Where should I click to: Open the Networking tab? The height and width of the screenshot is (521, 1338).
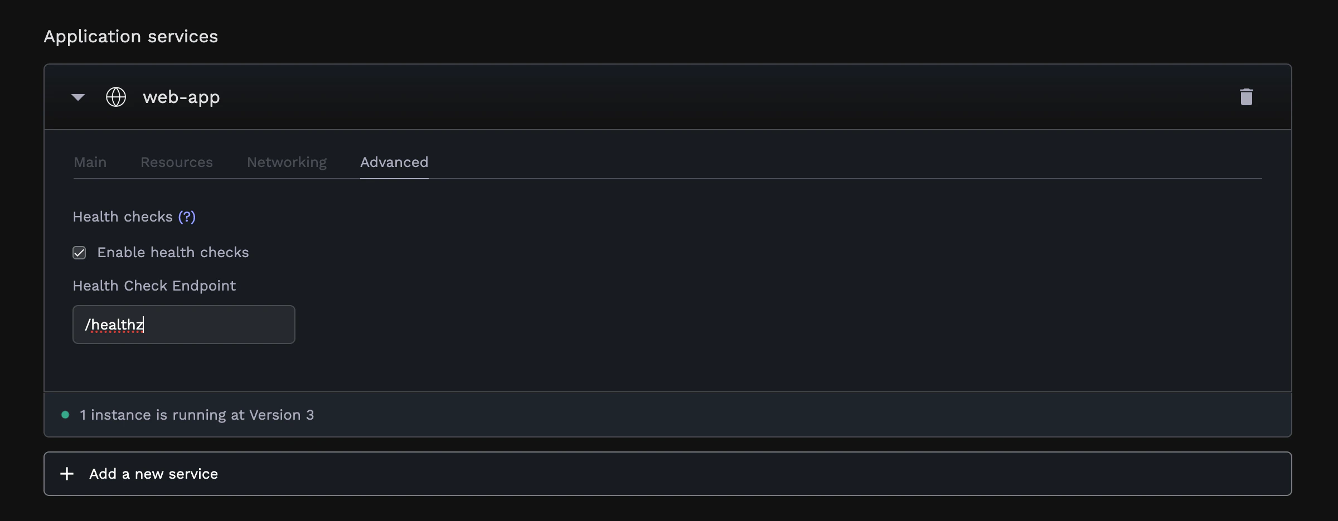286,163
